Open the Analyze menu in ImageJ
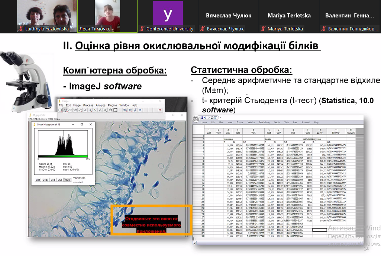381x256 pixels. click(100, 105)
